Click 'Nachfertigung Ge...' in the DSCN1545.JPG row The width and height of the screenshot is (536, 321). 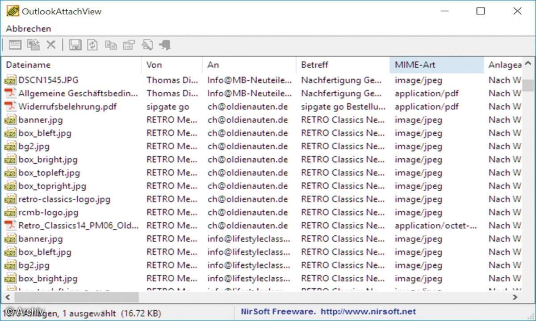(x=342, y=80)
